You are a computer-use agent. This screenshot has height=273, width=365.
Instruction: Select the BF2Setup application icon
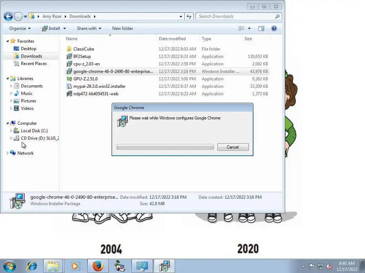click(x=69, y=56)
